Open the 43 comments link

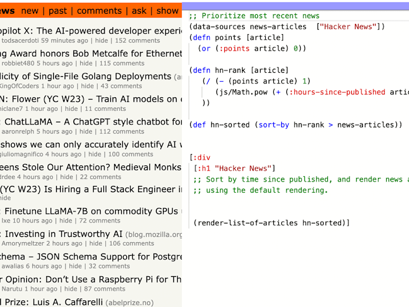tap(122, 86)
